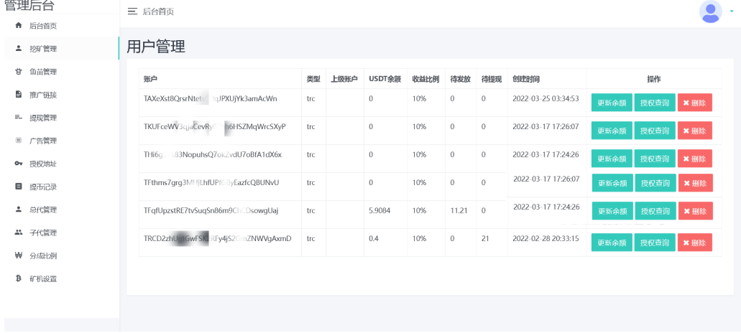Click the home icon beside 后台首页 in sidebar

click(x=19, y=25)
